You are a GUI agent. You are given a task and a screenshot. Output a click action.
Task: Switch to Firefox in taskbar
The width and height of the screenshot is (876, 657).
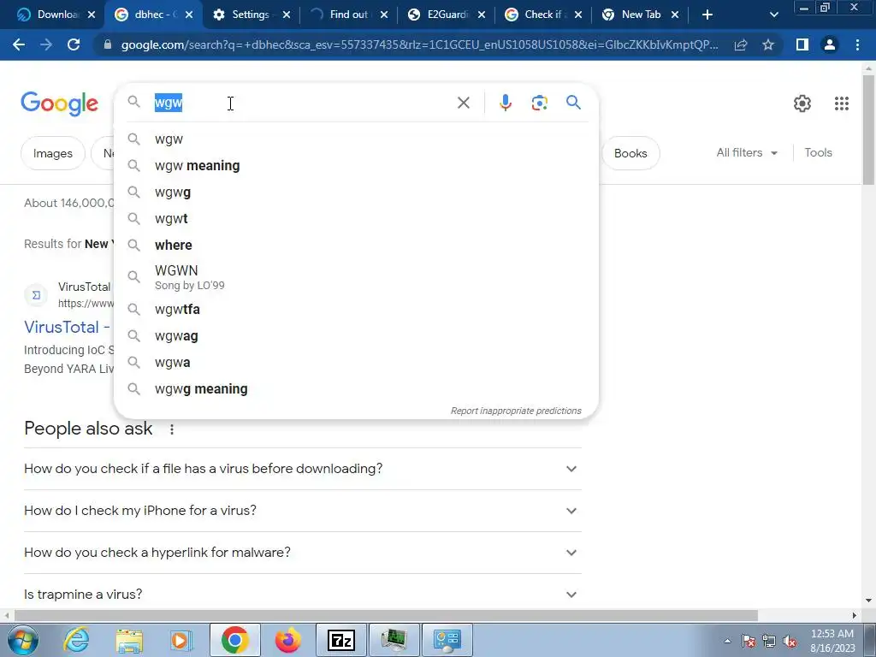pos(287,640)
